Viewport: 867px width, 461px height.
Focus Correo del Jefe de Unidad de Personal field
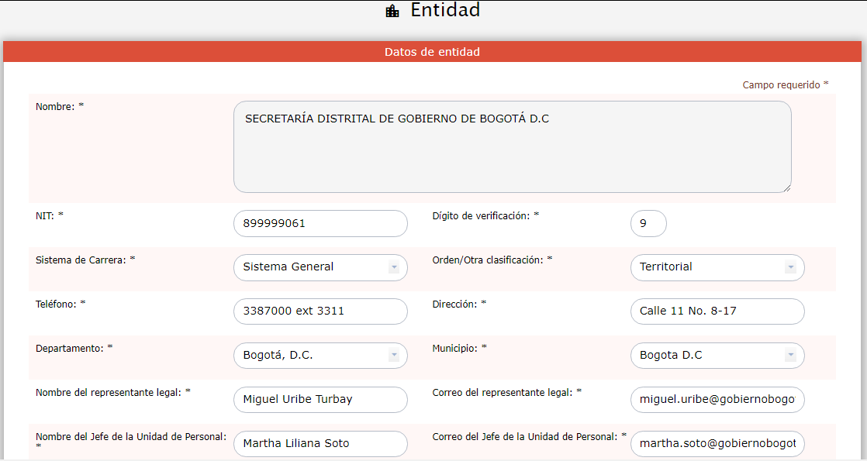coord(717,444)
